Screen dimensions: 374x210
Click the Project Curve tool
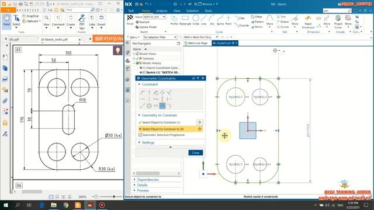338,22
